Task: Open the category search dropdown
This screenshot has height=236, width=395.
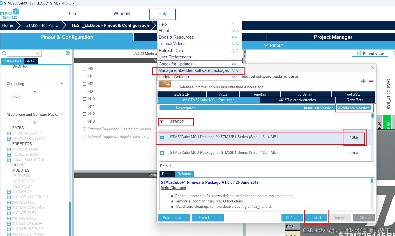Action: (38, 53)
